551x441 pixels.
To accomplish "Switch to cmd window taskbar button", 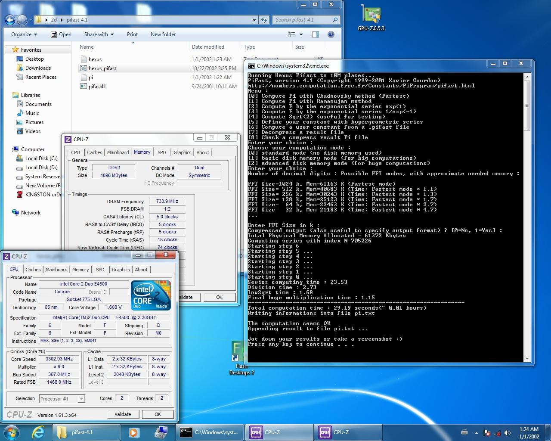I will tap(210, 432).
